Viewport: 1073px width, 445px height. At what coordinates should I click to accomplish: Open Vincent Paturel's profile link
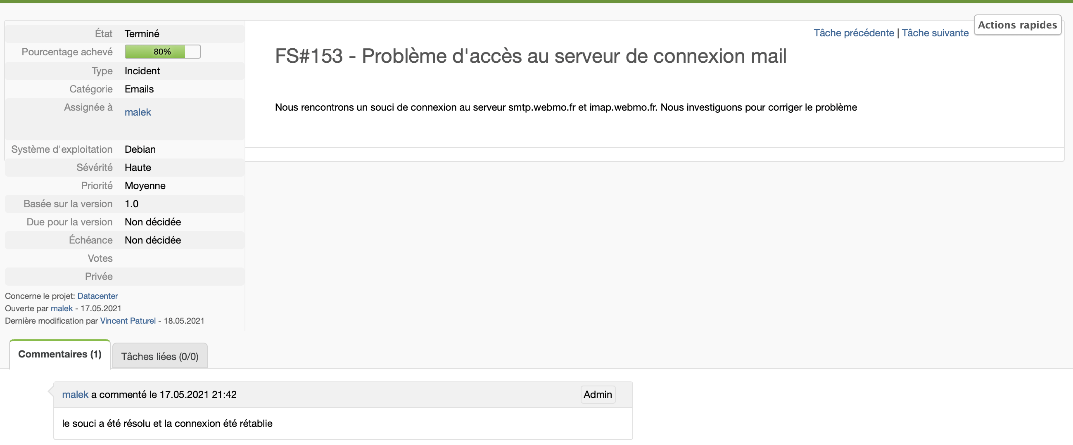[x=128, y=321]
